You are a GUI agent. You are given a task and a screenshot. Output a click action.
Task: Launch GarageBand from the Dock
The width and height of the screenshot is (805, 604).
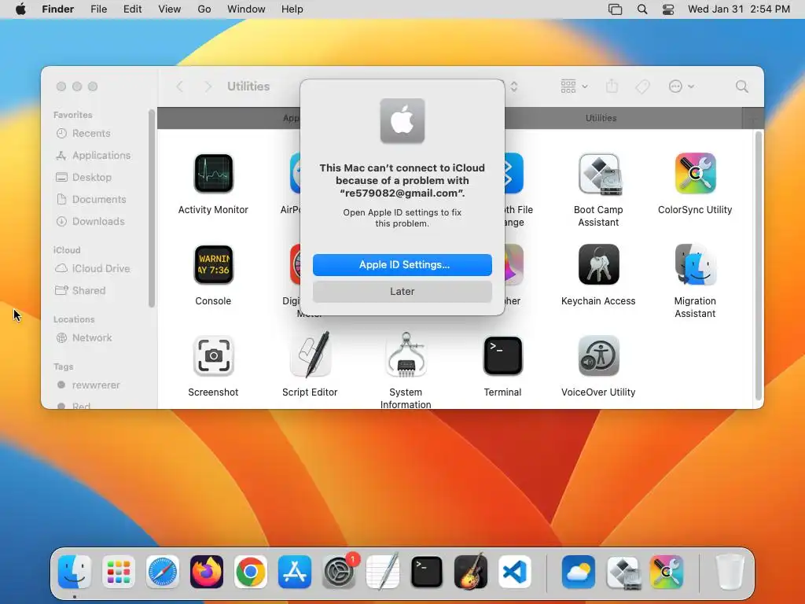click(471, 572)
